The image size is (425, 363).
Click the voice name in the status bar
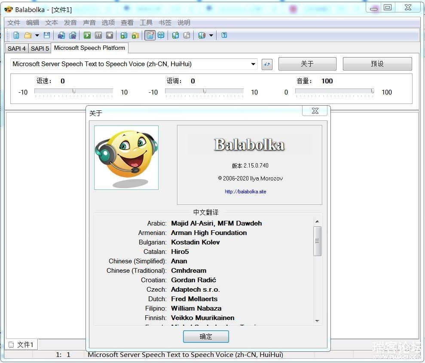pos(185,354)
